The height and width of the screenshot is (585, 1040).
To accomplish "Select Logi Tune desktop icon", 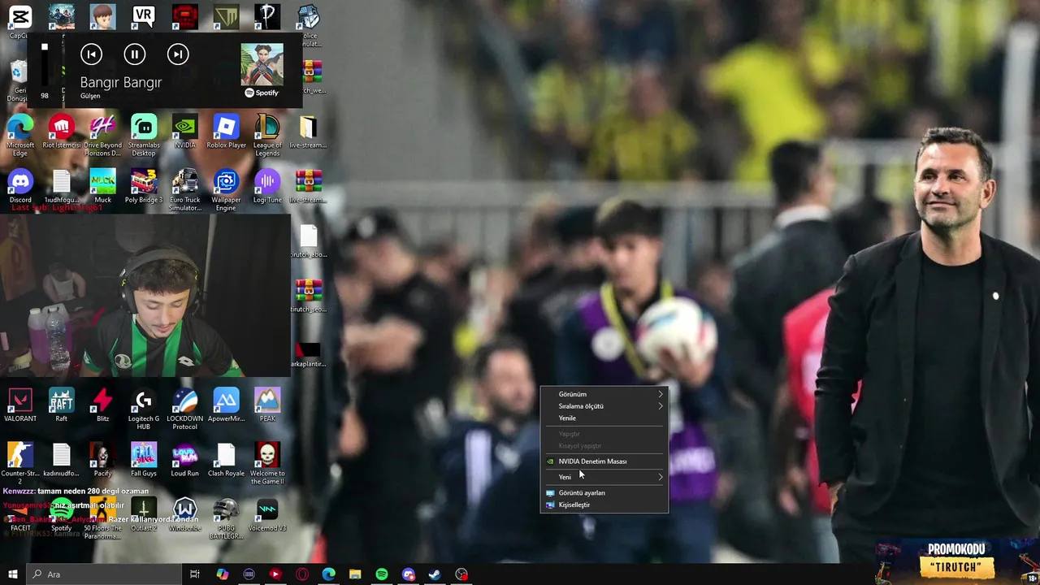I will tap(267, 187).
